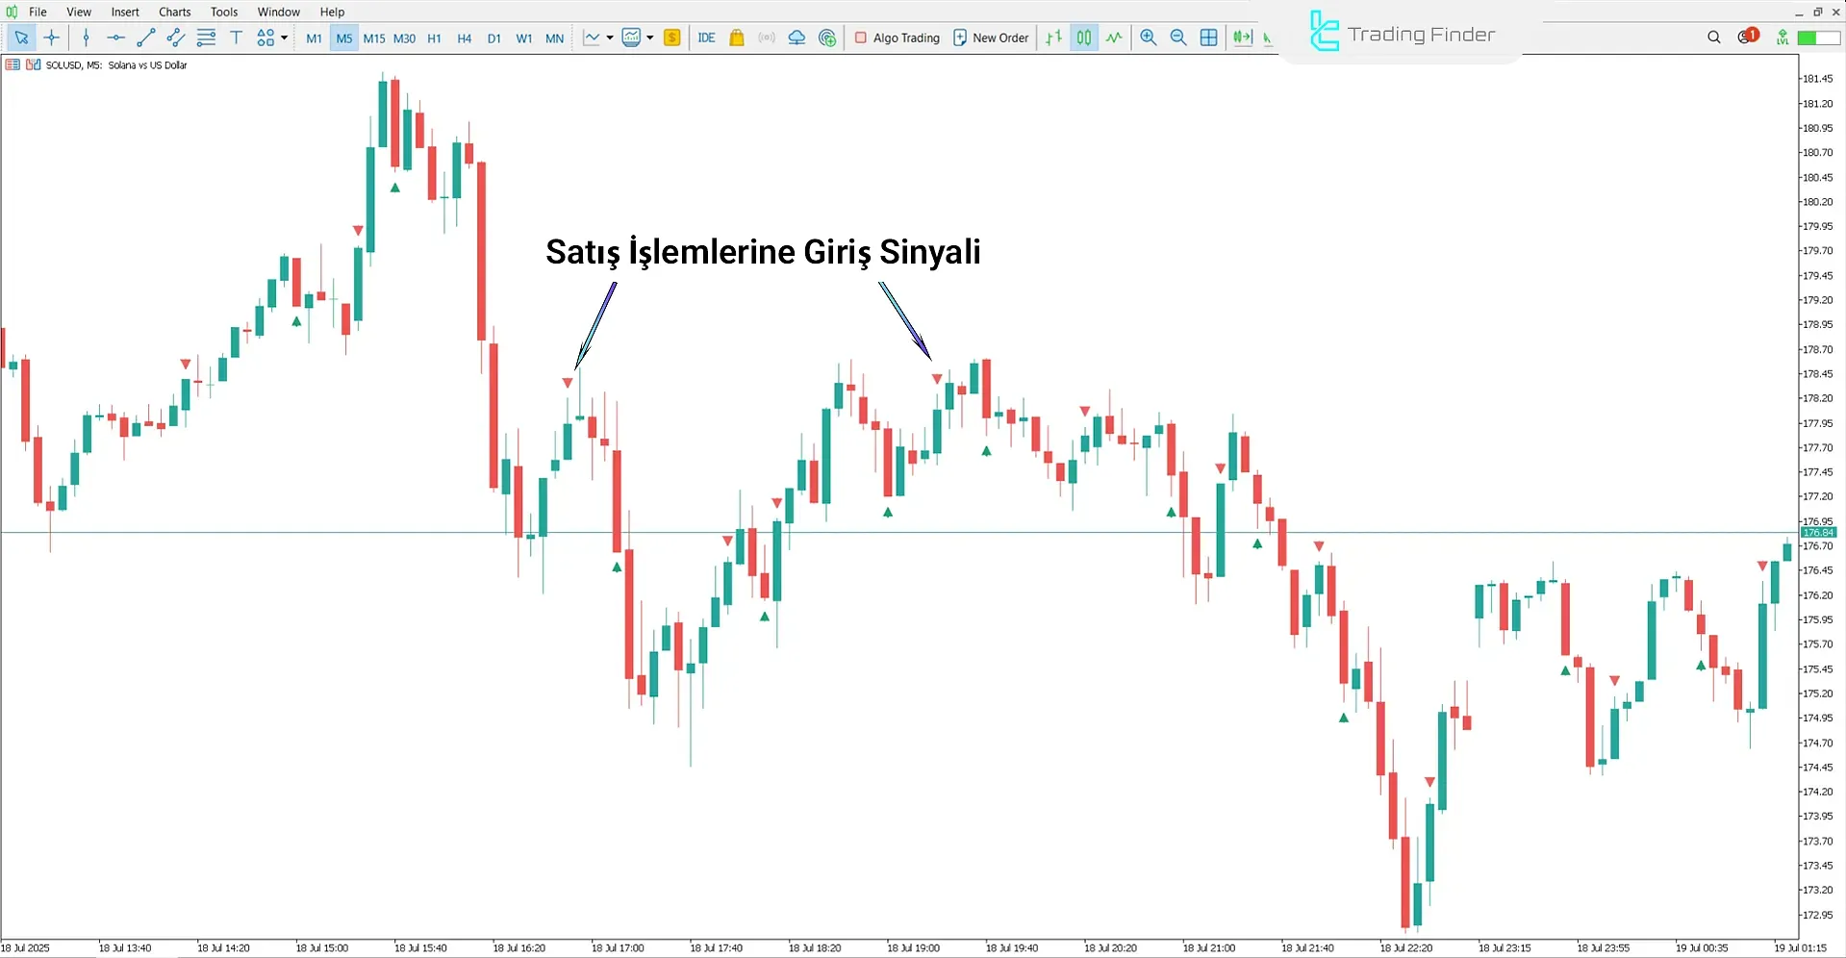Select the text label tool

click(x=236, y=38)
